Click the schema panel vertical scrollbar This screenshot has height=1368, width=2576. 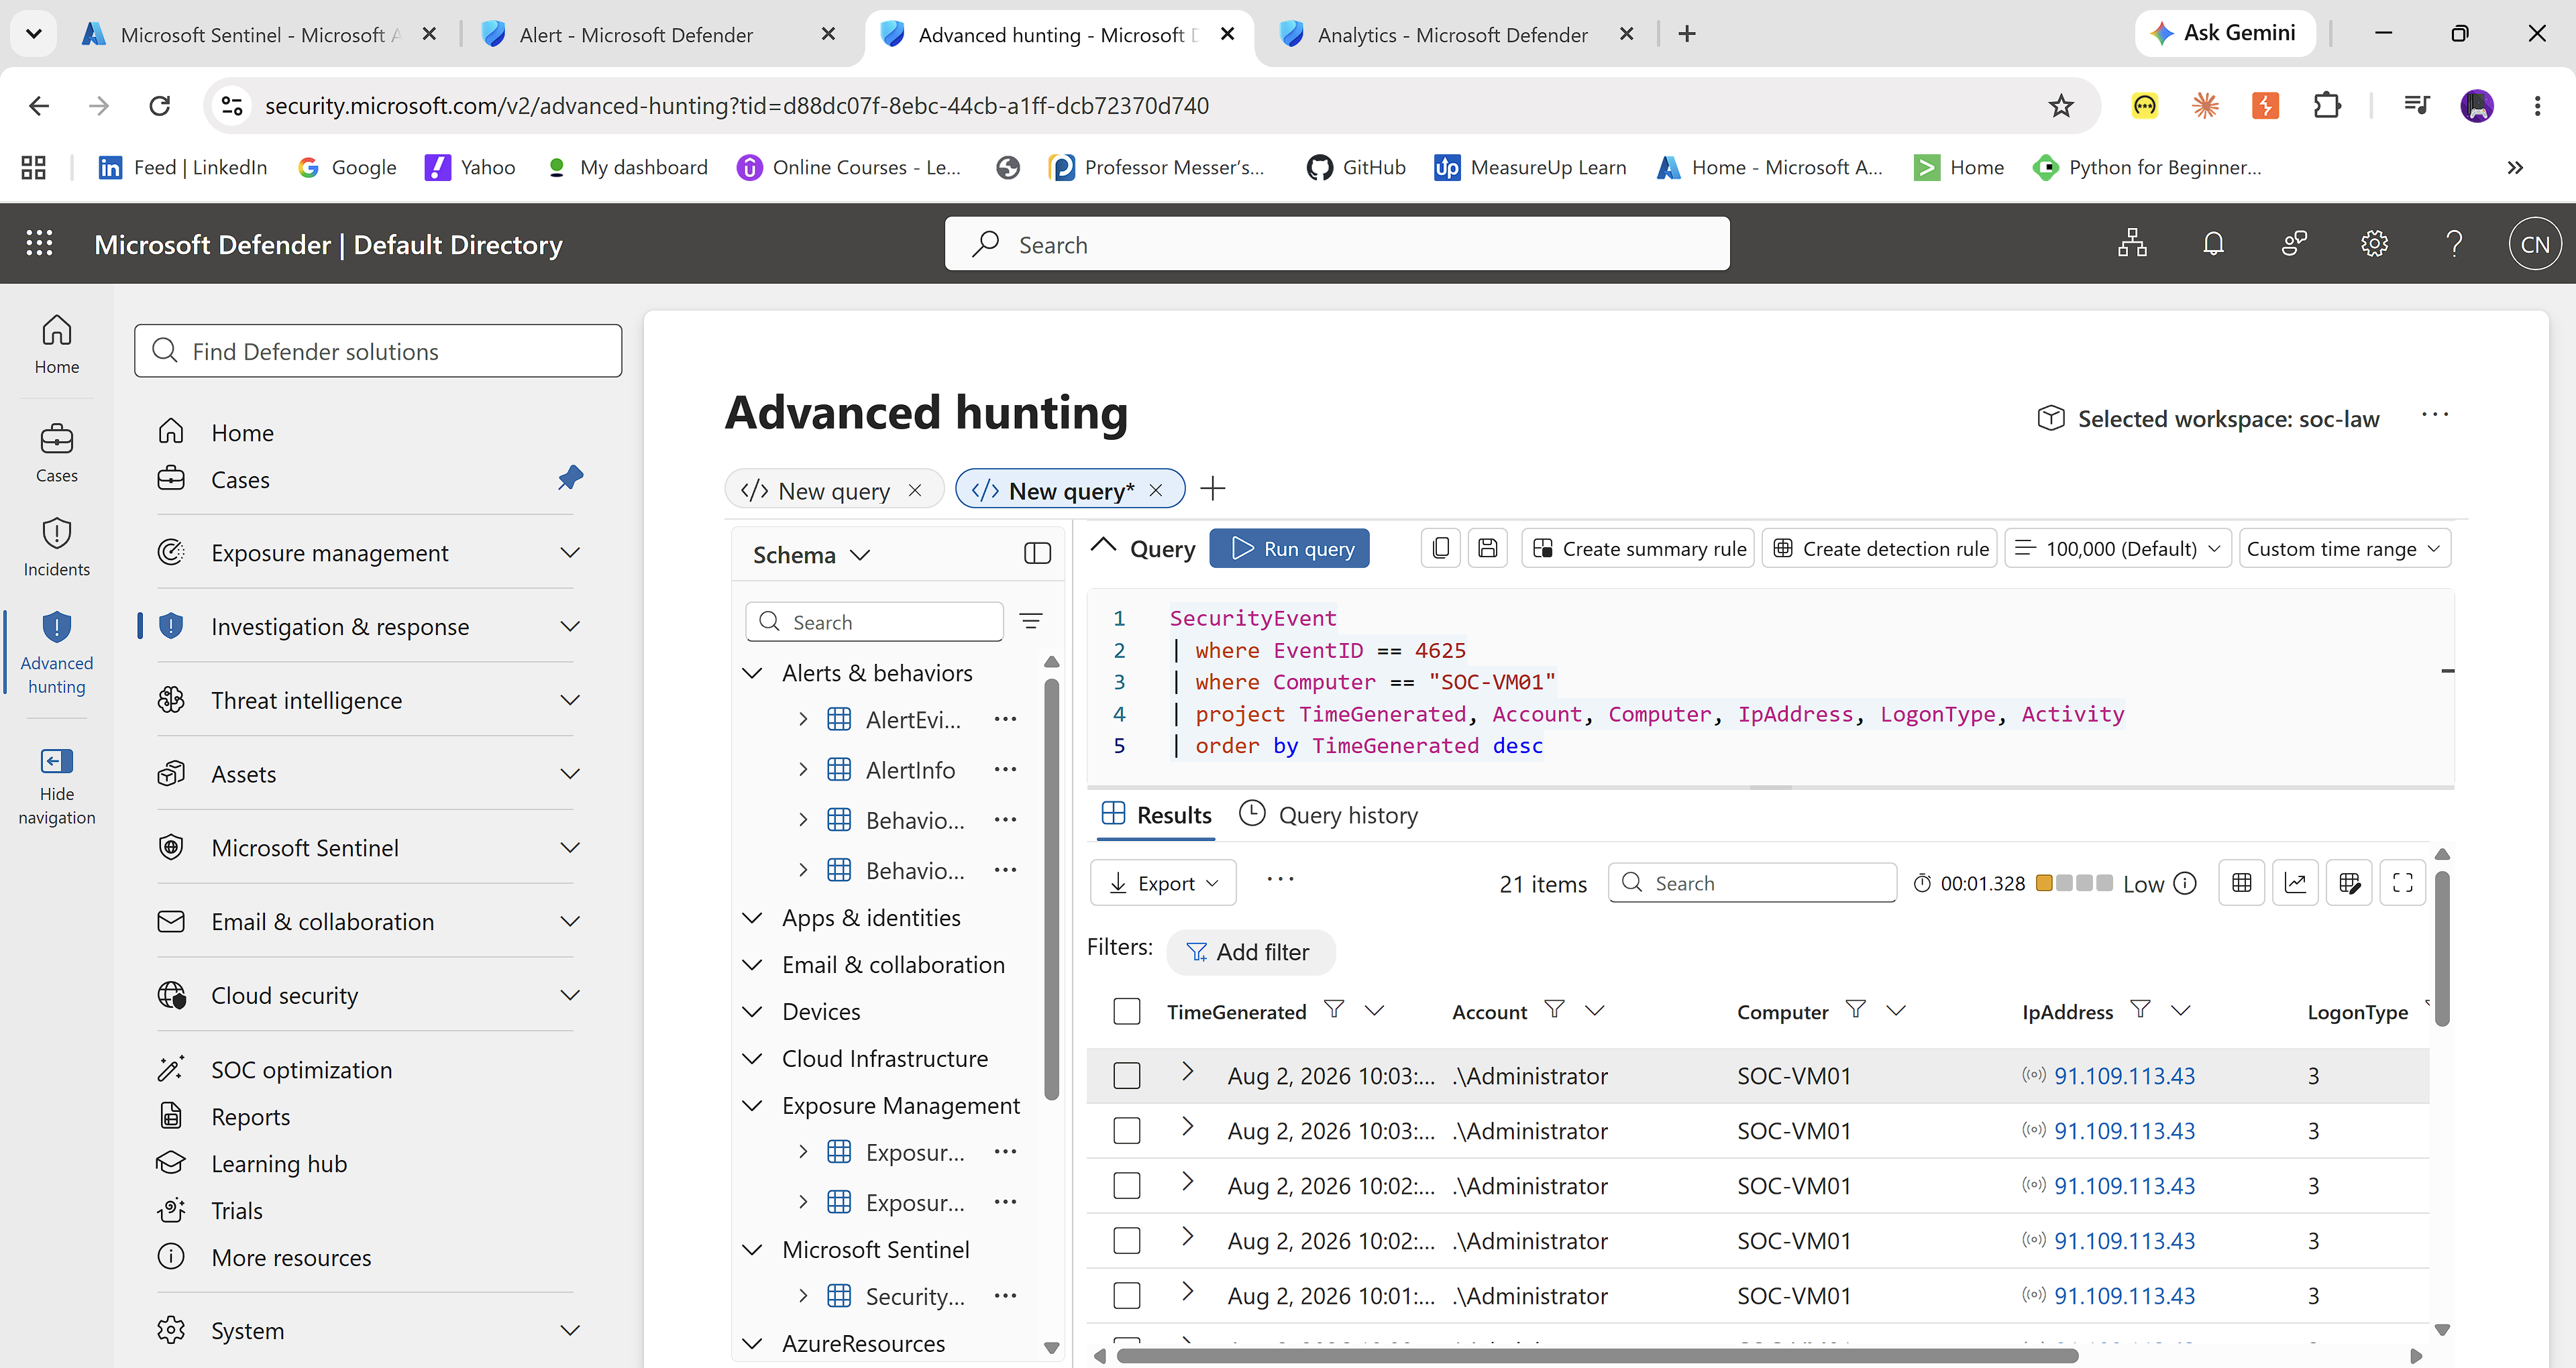(x=1051, y=889)
